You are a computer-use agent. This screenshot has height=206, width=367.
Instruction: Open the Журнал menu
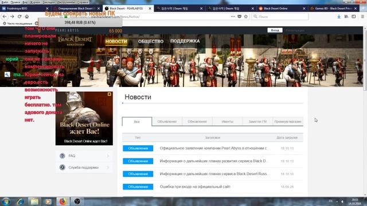click(x=35, y=2)
